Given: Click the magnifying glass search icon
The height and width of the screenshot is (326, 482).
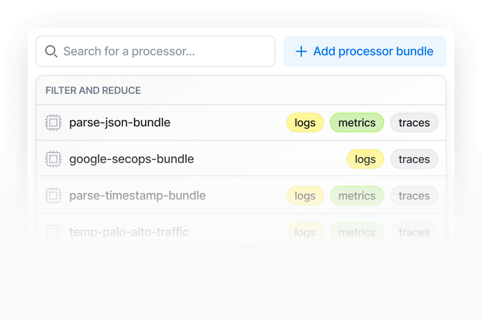Looking at the screenshot, I should pos(51,51).
